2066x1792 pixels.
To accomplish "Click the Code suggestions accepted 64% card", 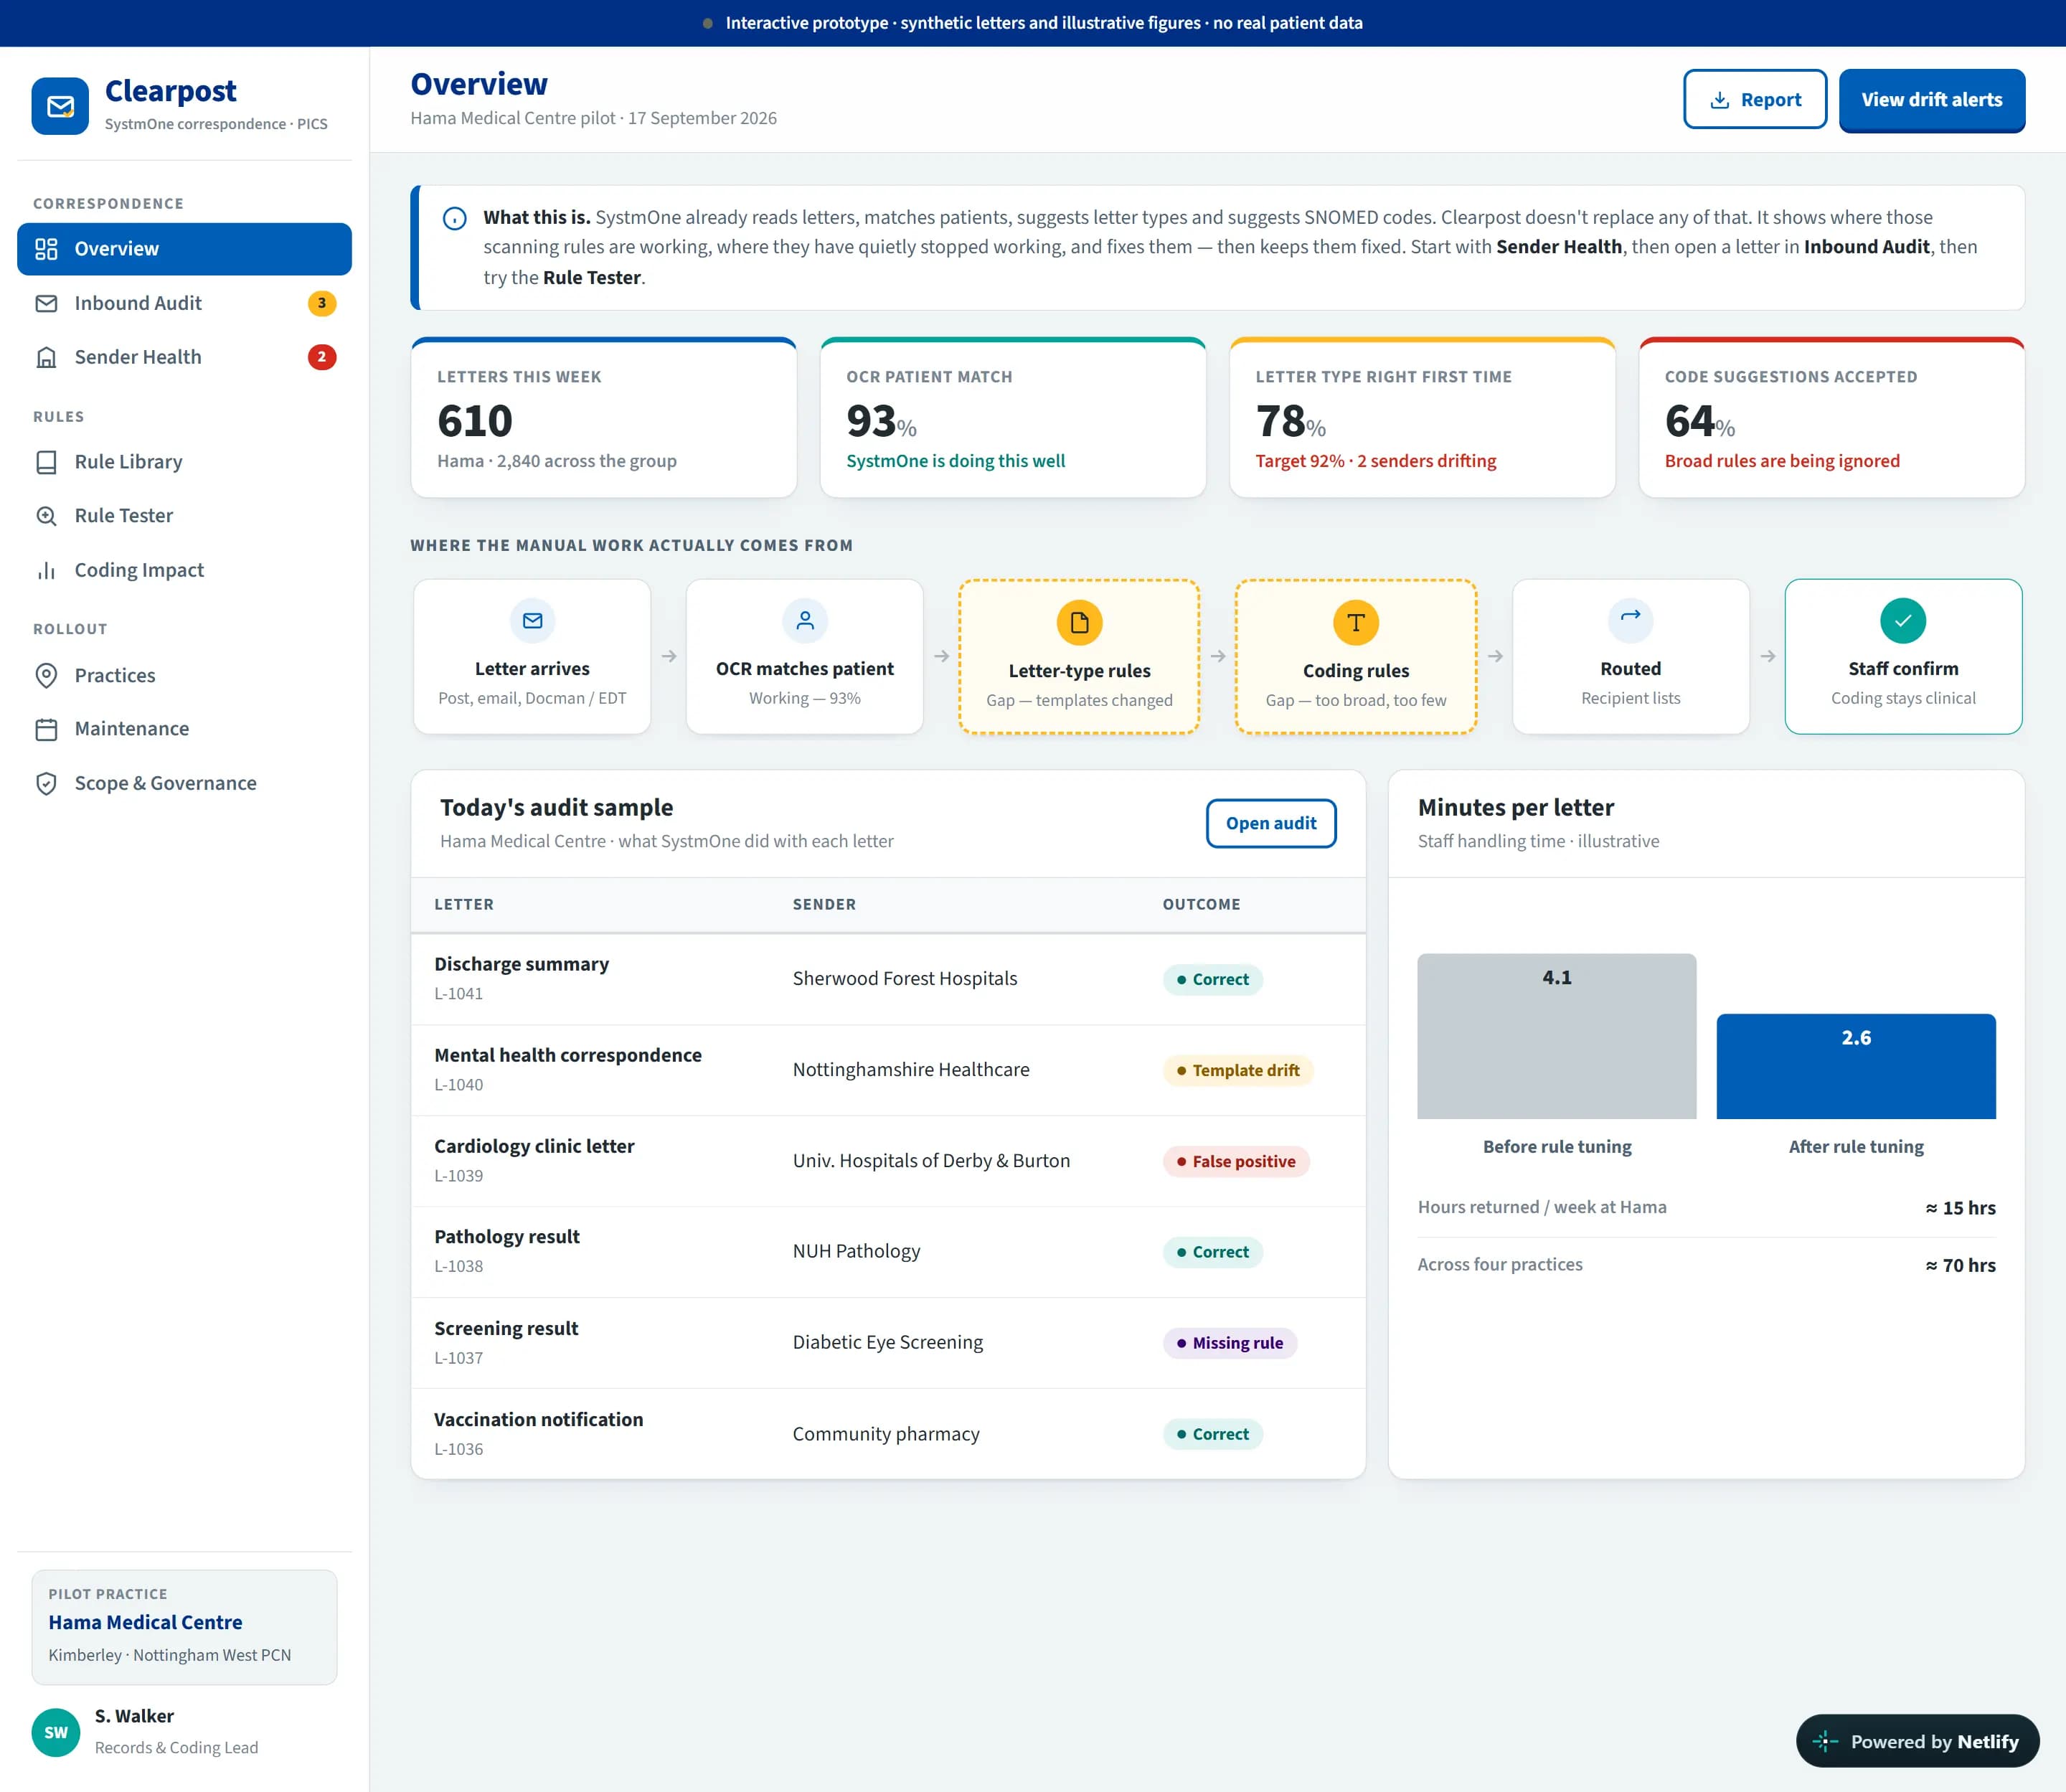I will click(1832, 418).
